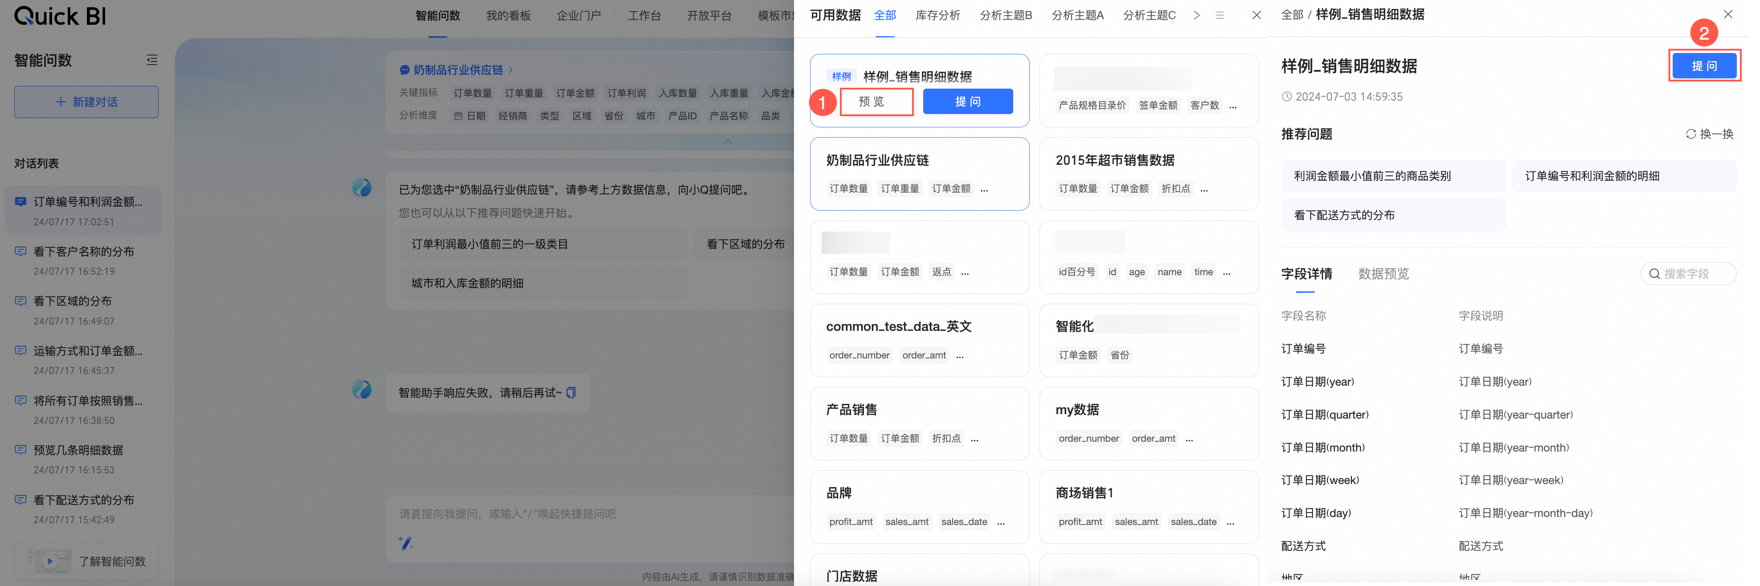Viewport: 1760px width, 586px height.
Task: Open conversation 看下配送方式的分布 in the list
Action: [x=83, y=509]
